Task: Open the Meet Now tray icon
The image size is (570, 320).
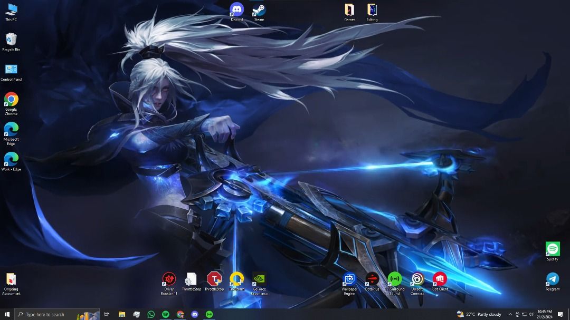Action: (x=517, y=314)
